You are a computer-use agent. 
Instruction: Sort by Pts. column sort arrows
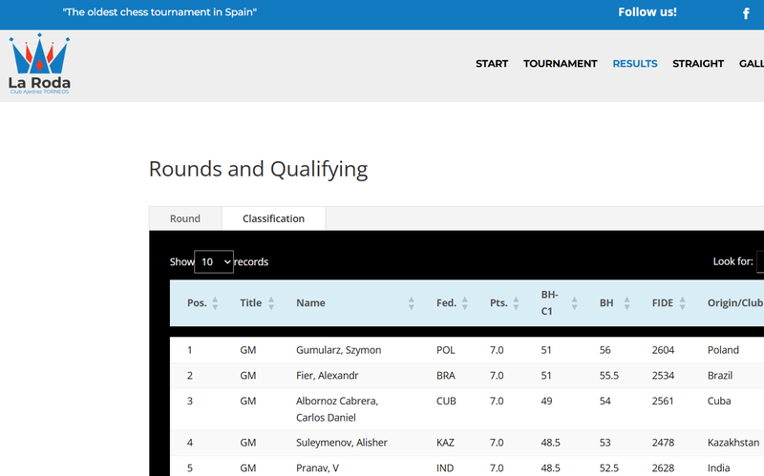click(x=517, y=303)
